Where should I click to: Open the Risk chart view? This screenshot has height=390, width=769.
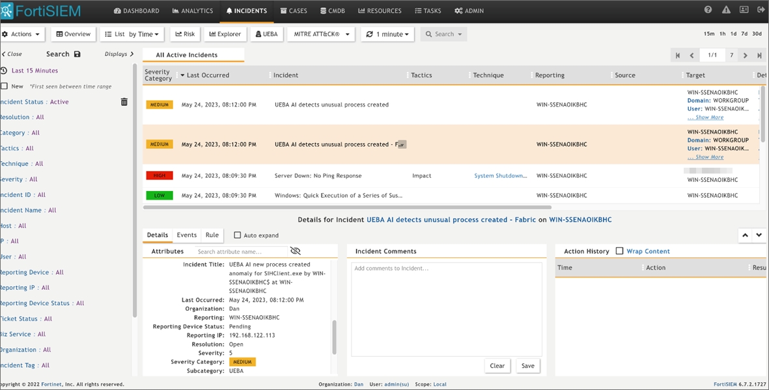pyautogui.click(x=184, y=33)
